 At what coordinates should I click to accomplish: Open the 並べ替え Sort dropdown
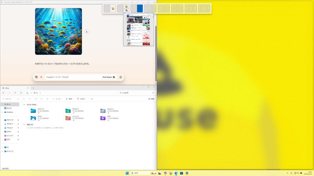[58, 99]
